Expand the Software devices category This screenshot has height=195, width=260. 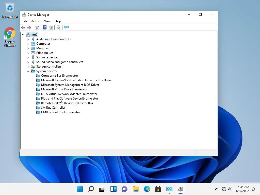28,58
